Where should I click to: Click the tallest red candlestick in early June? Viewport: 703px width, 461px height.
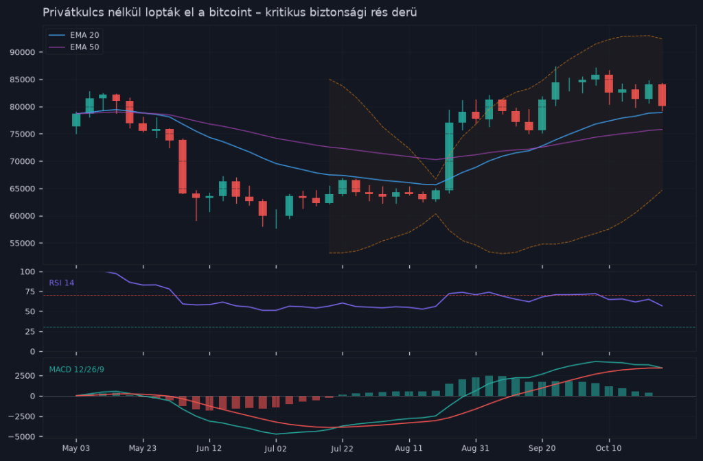(x=183, y=166)
